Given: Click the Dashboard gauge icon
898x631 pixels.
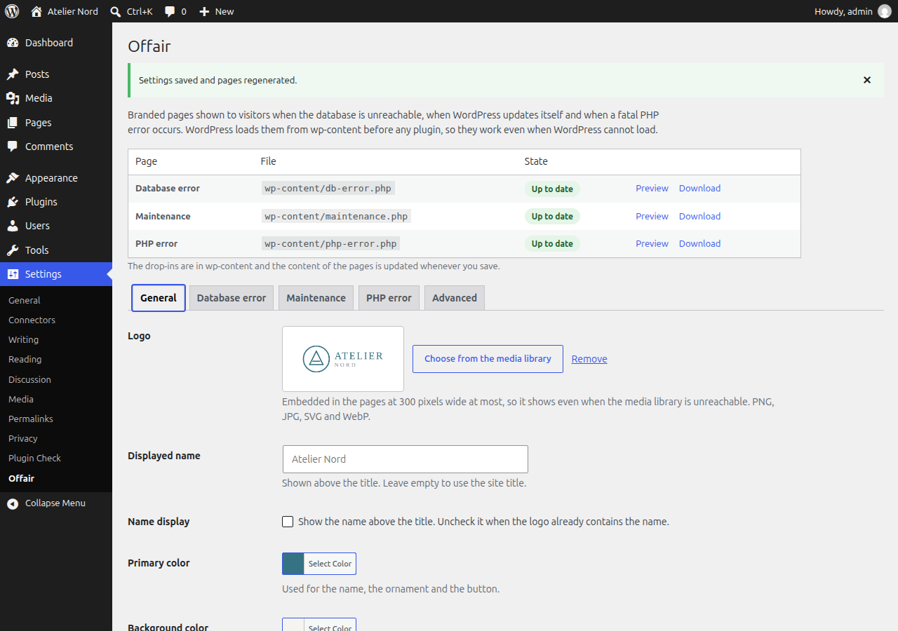Looking at the screenshot, I should (13, 43).
